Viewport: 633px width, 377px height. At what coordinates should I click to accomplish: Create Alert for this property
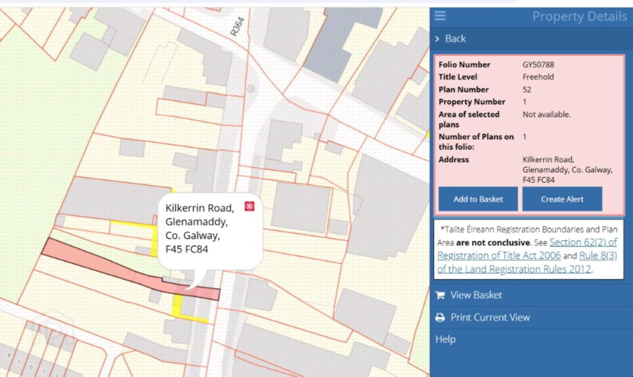562,199
